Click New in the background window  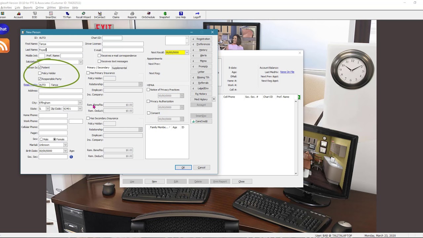click(154, 181)
